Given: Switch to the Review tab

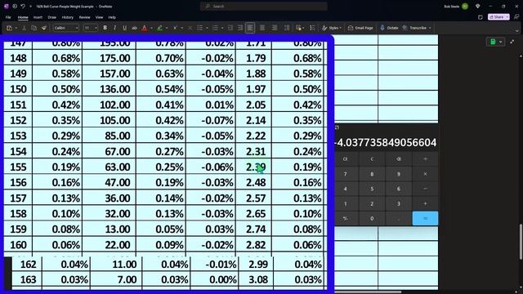Looking at the screenshot, I should point(85,17).
